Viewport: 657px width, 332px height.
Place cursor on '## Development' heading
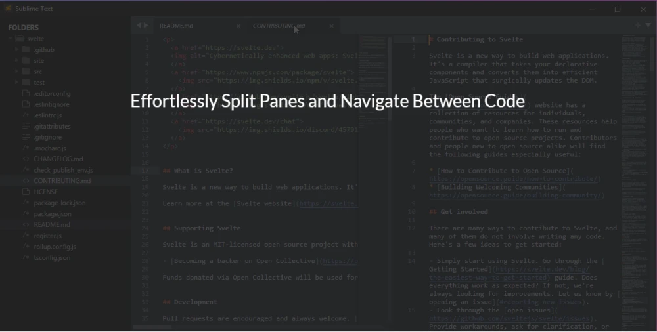coord(190,302)
